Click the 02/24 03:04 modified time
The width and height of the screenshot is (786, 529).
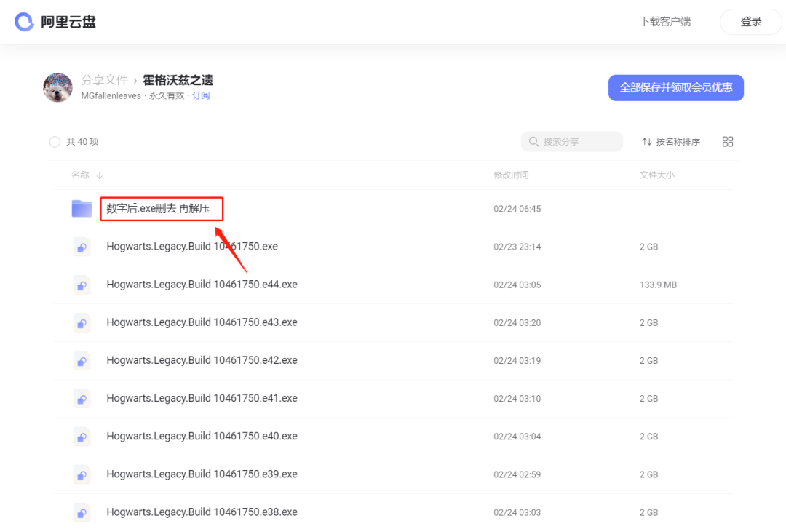(x=517, y=437)
